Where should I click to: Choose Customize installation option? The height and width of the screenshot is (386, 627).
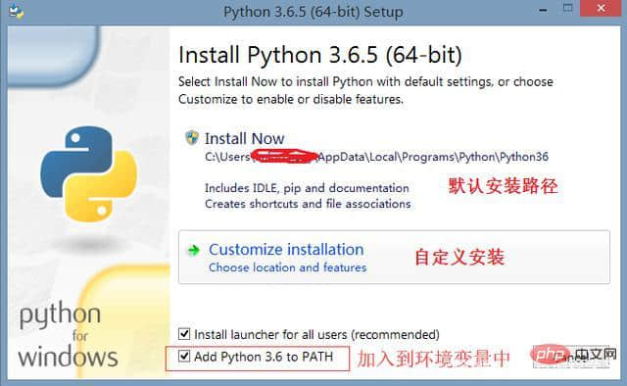[394, 258]
